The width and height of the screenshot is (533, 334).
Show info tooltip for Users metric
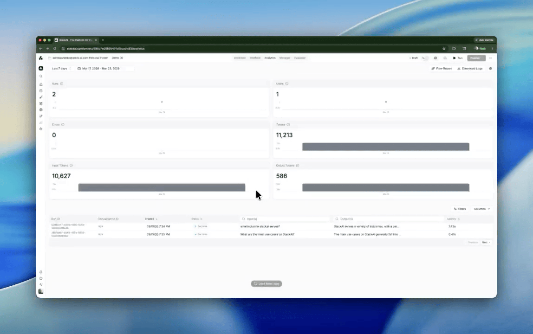(x=286, y=83)
